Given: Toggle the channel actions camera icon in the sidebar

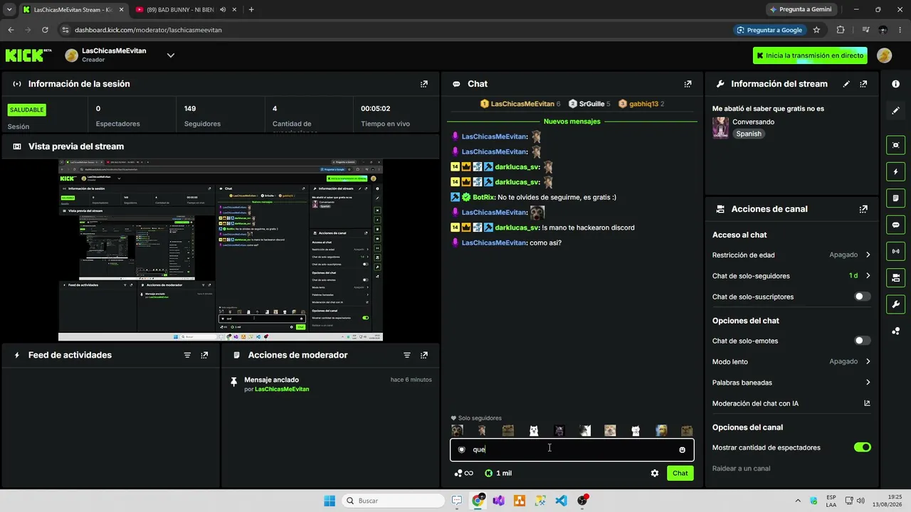Looking at the screenshot, I should pos(895,277).
